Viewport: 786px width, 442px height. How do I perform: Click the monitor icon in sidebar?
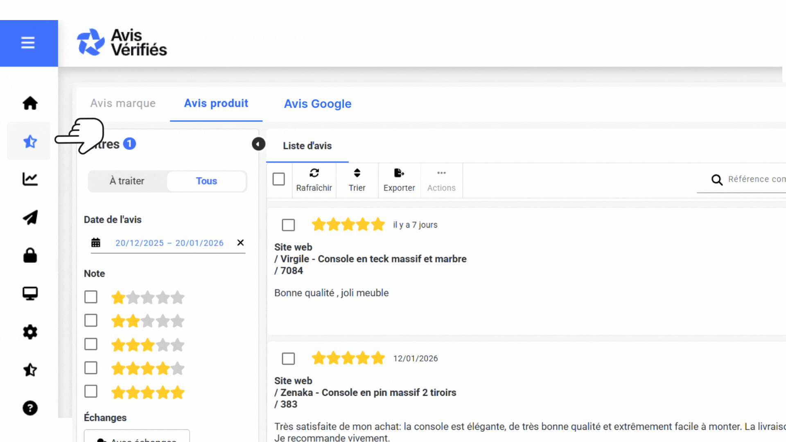click(x=29, y=293)
